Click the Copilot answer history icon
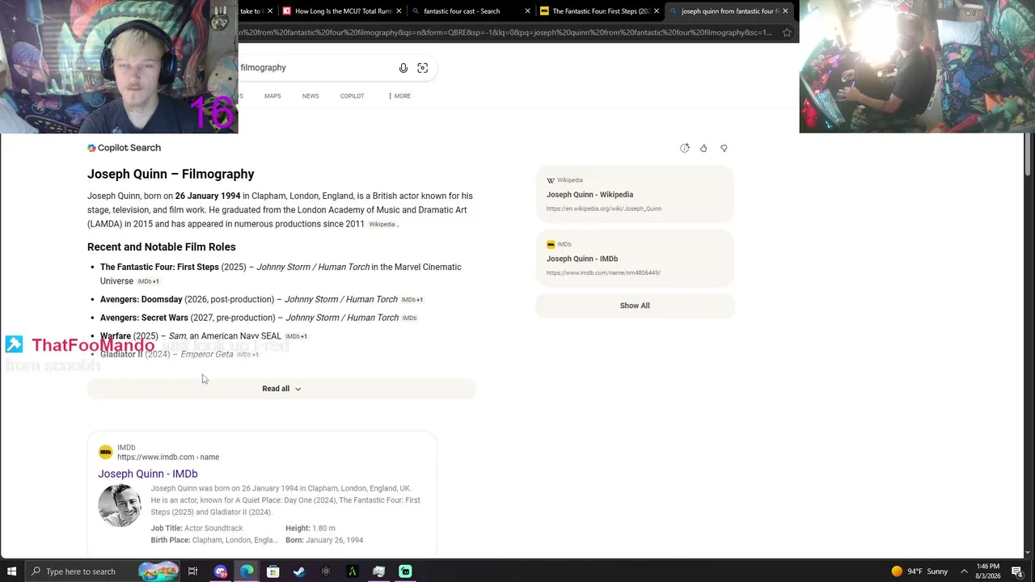Screen dimensions: 1035x582 [684, 148]
